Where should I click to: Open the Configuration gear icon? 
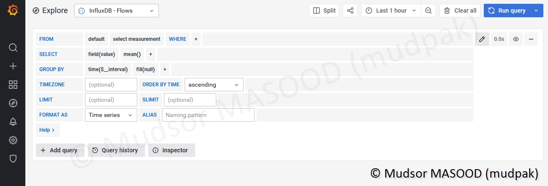pyautogui.click(x=13, y=140)
